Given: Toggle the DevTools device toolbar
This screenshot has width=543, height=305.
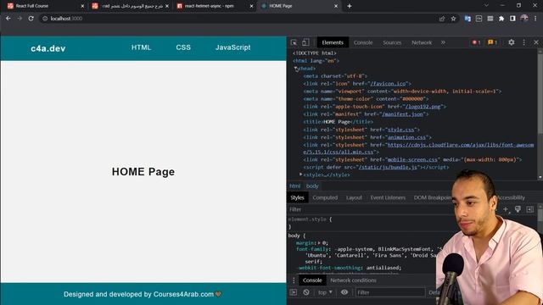Looking at the screenshot, I should click(x=305, y=42).
